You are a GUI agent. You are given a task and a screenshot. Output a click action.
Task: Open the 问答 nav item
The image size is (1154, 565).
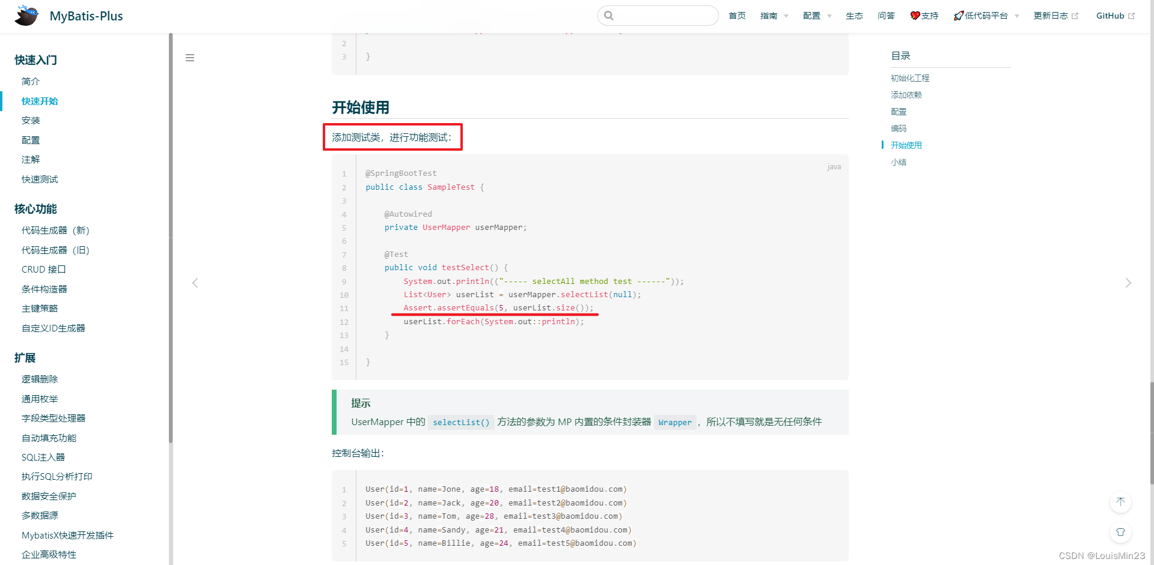(x=886, y=16)
